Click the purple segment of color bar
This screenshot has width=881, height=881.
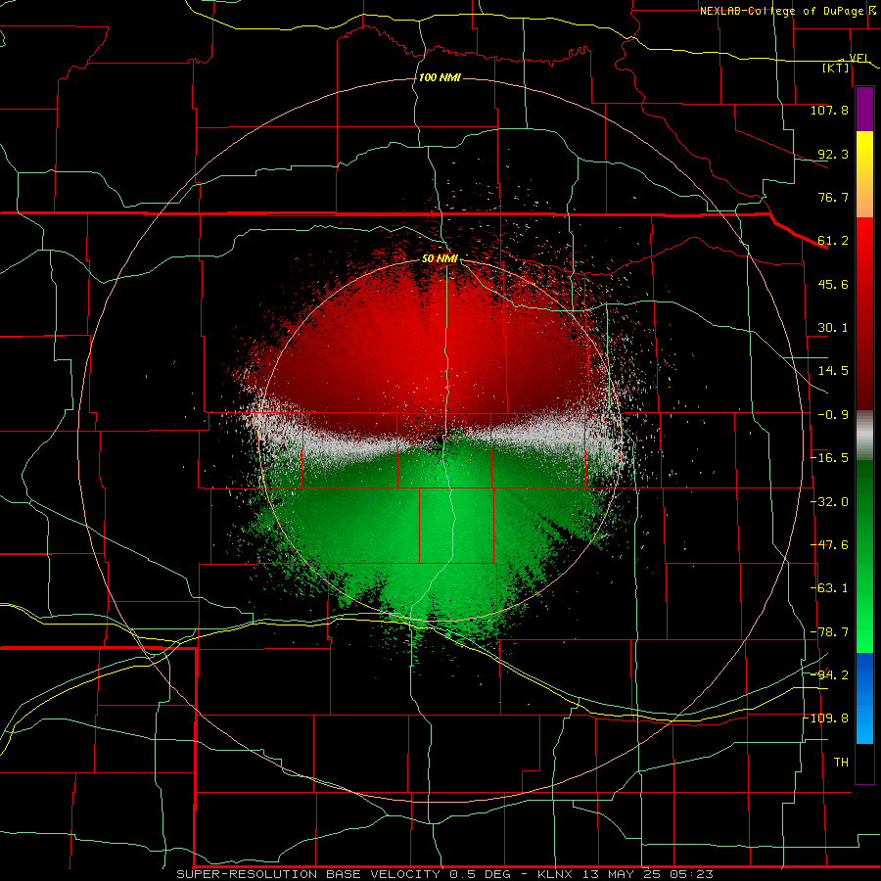tap(864, 110)
